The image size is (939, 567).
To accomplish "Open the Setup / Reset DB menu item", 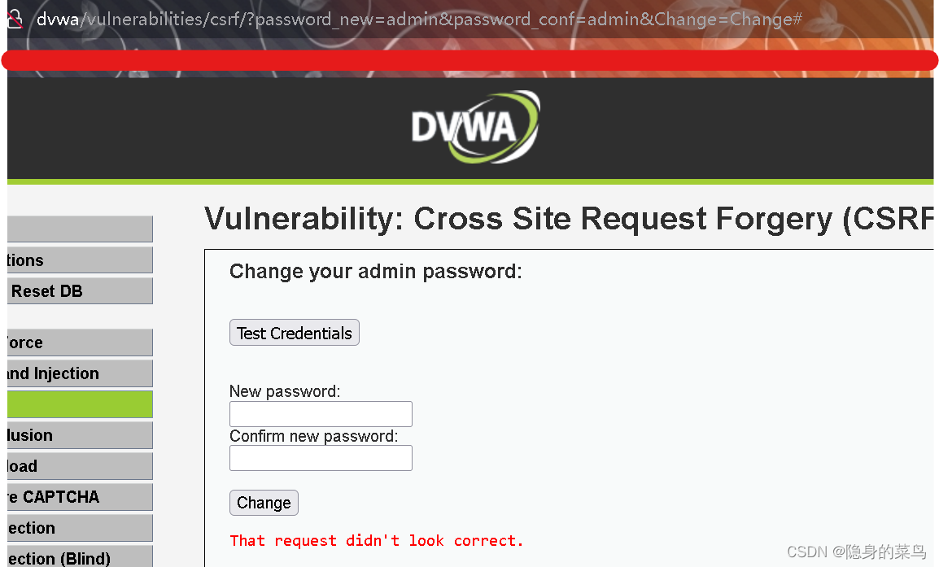I will click(x=80, y=291).
